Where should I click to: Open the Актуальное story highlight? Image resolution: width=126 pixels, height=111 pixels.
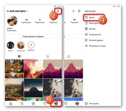21,46
